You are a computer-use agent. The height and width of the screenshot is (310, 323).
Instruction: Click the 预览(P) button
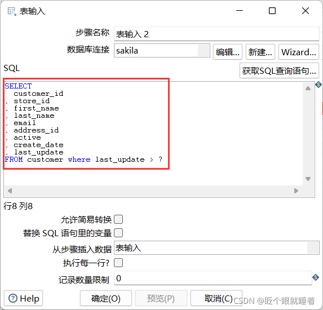point(161,298)
